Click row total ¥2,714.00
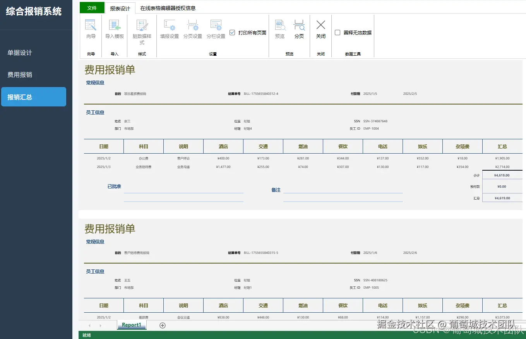This screenshot has width=526, height=339. point(502,167)
